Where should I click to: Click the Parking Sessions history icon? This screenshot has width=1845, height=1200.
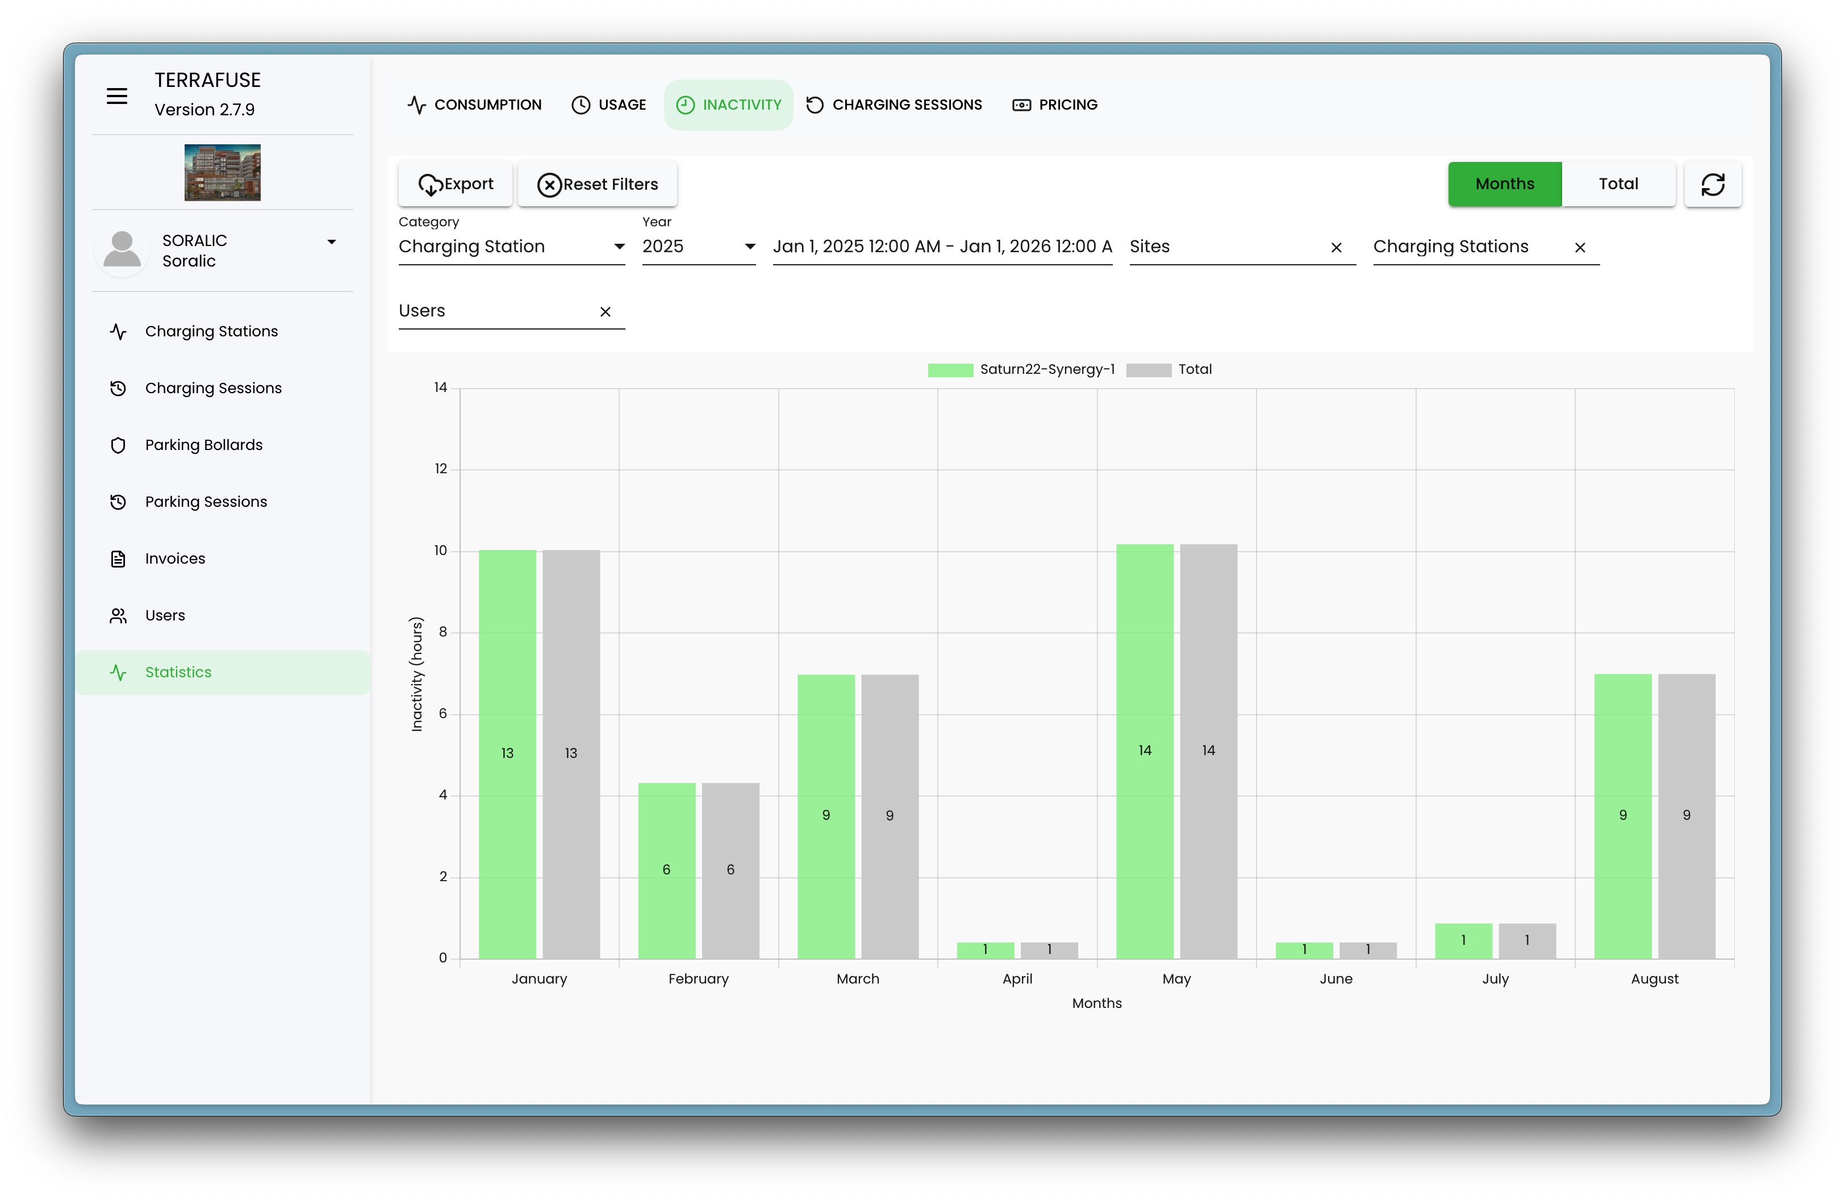click(x=118, y=502)
